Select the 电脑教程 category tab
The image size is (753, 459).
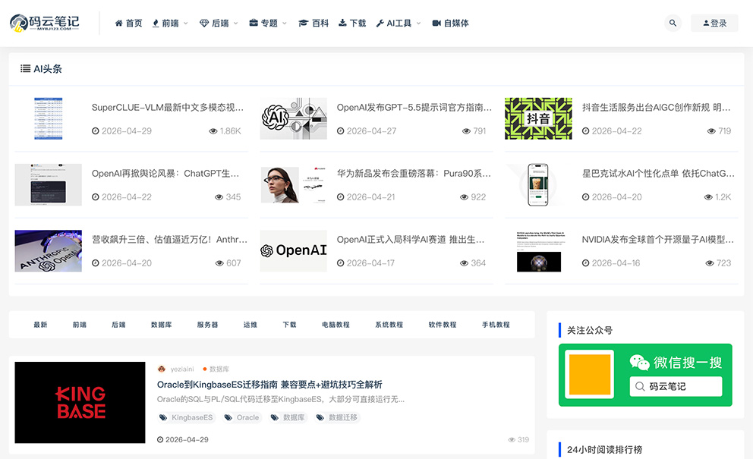click(336, 325)
